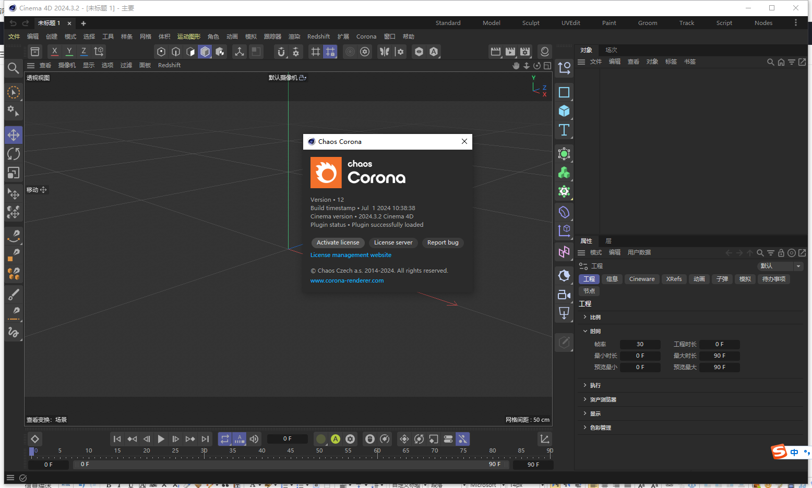Click the undo arrow icon
The image size is (812, 488).
coord(13,23)
